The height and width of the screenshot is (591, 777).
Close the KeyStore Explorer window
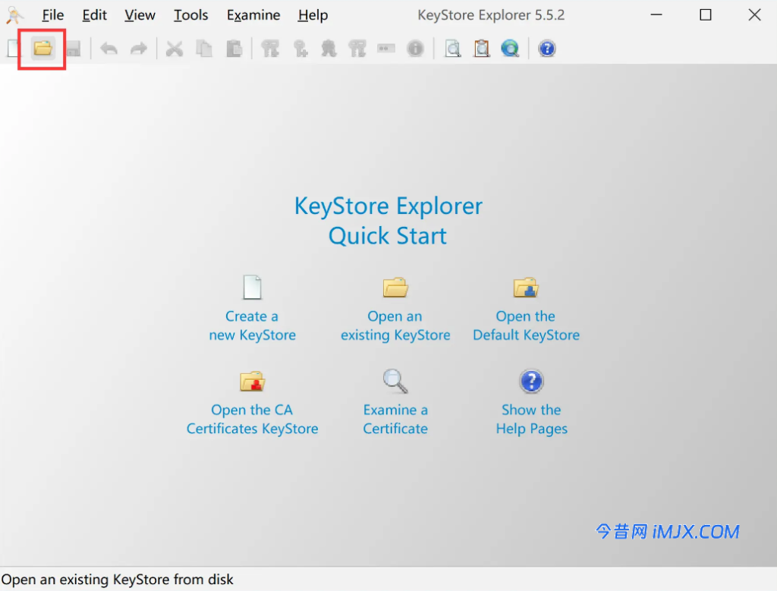tap(755, 15)
